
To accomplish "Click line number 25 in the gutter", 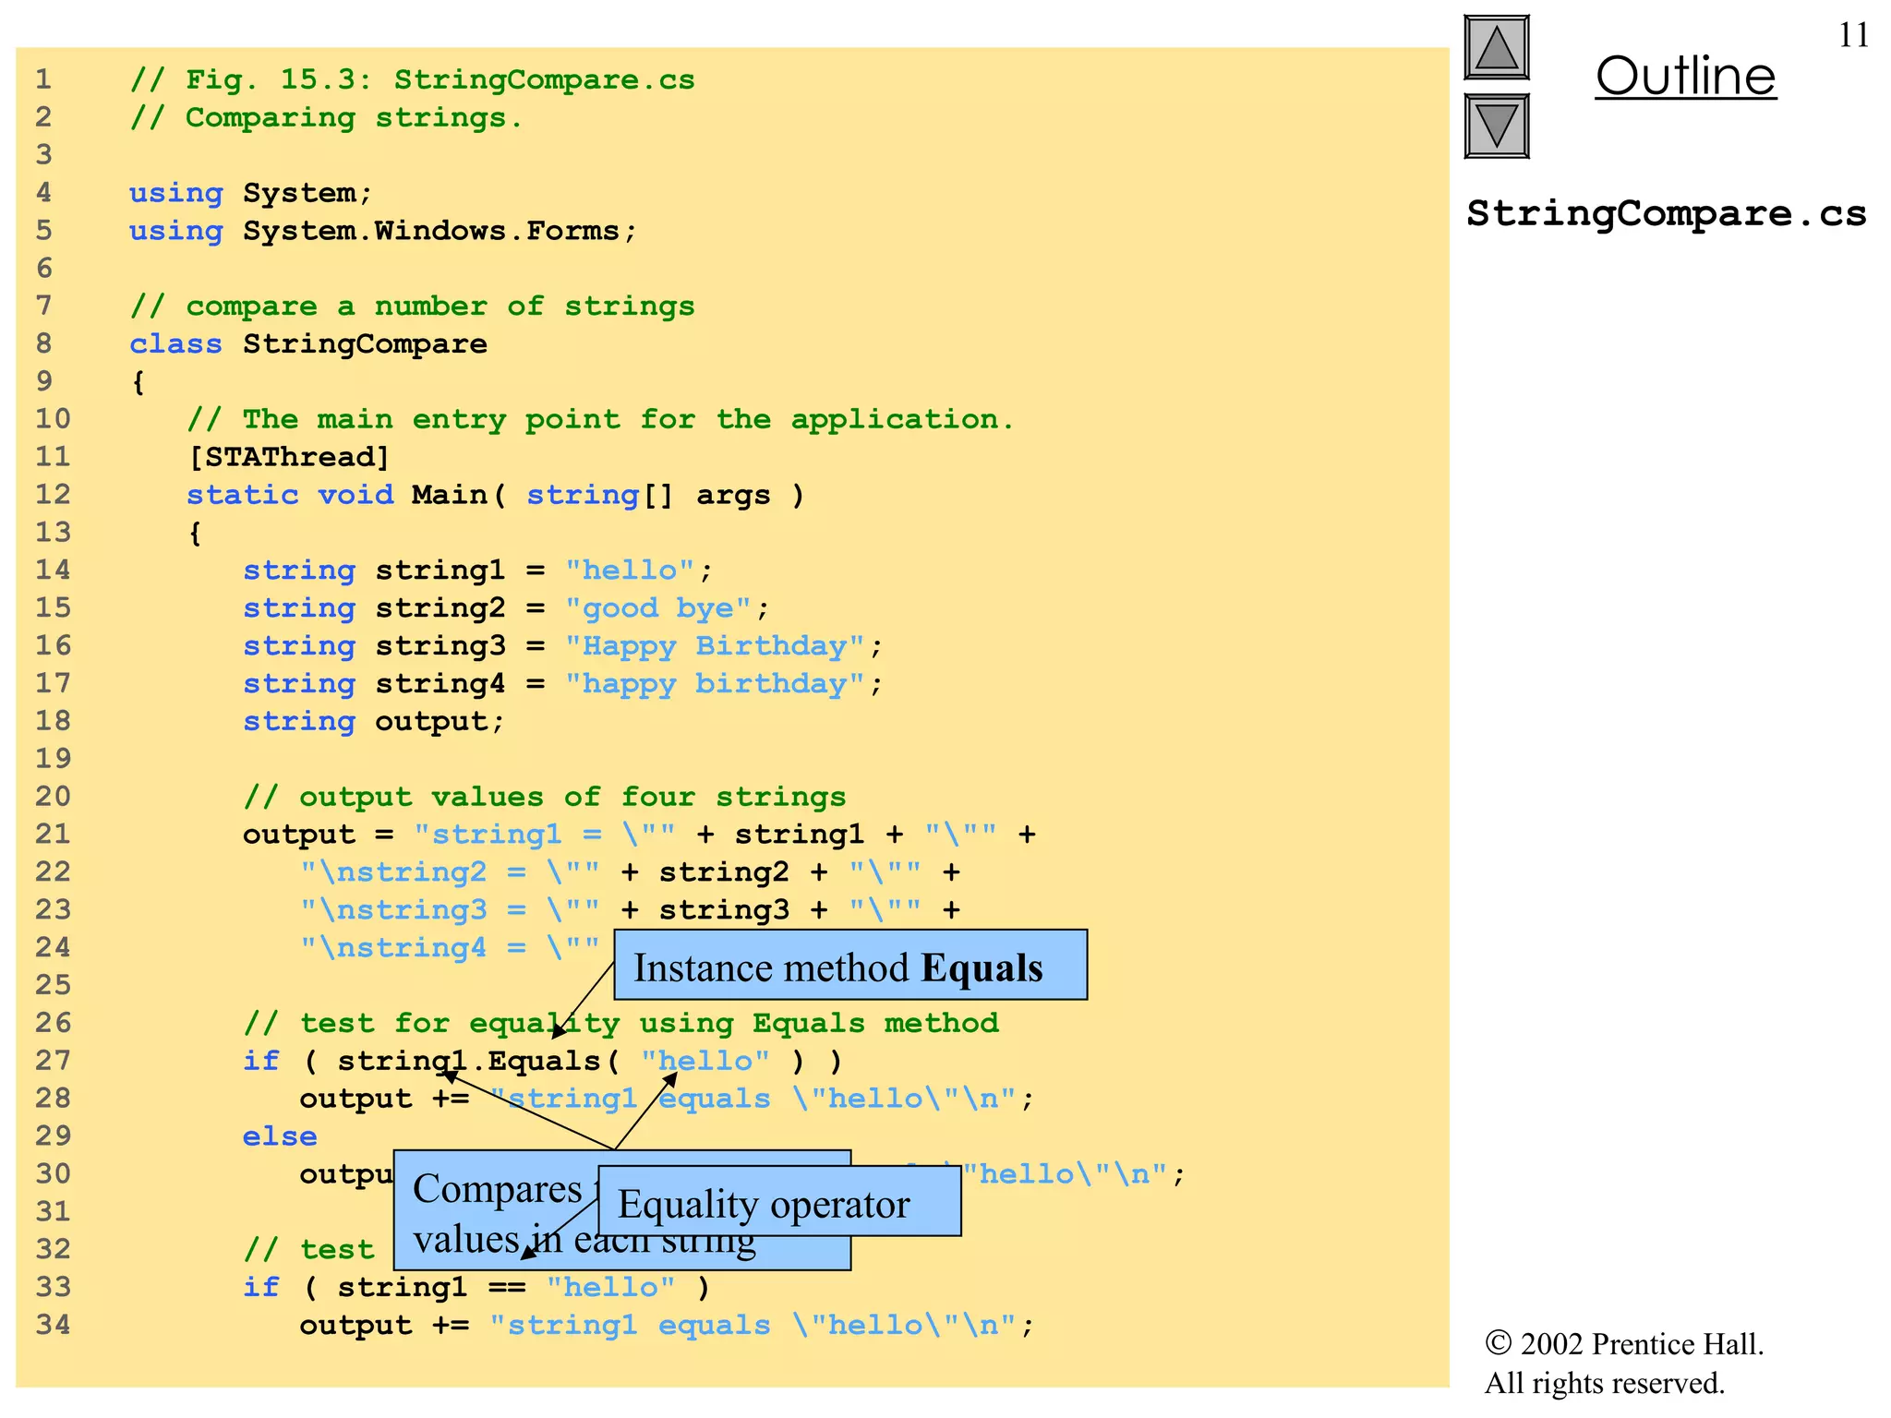I will pyautogui.click(x=53, y=985).
